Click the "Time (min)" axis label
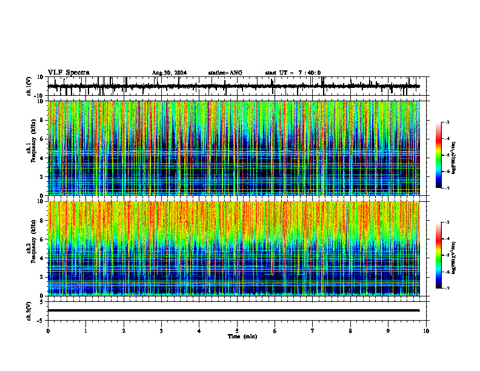 (242, 336)
